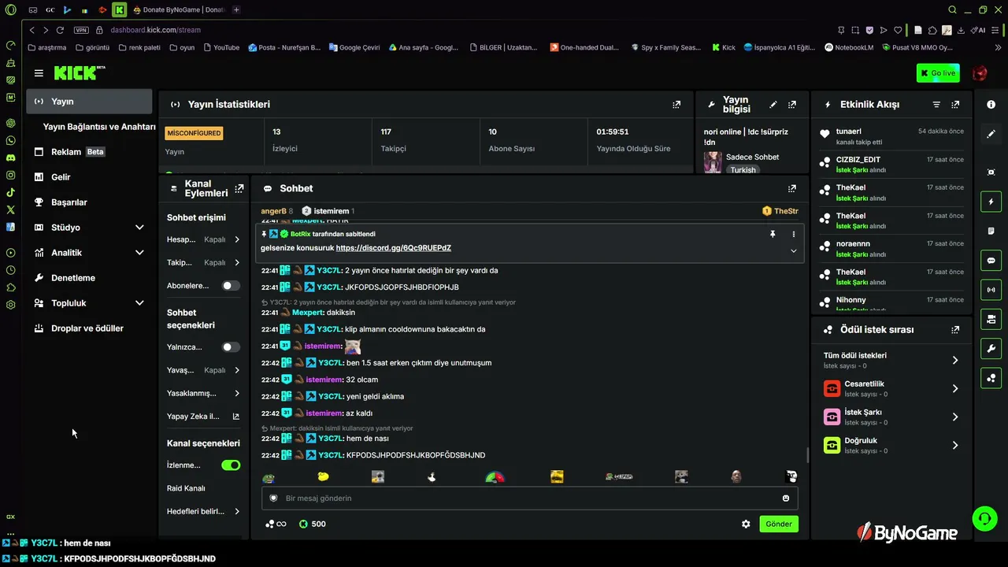Click the chat scrollbar thumb
This screenshot has width=1008, height=567.
click(x=807, y=455)
